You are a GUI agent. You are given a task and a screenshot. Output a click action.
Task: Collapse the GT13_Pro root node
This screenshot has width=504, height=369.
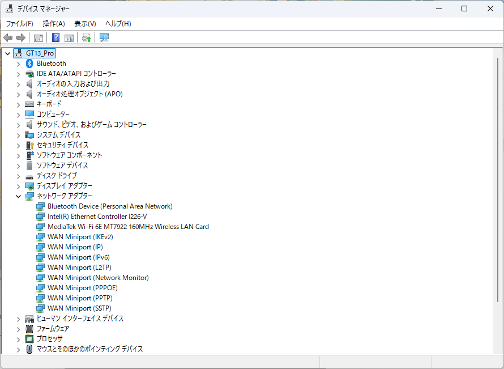point(8,53)
